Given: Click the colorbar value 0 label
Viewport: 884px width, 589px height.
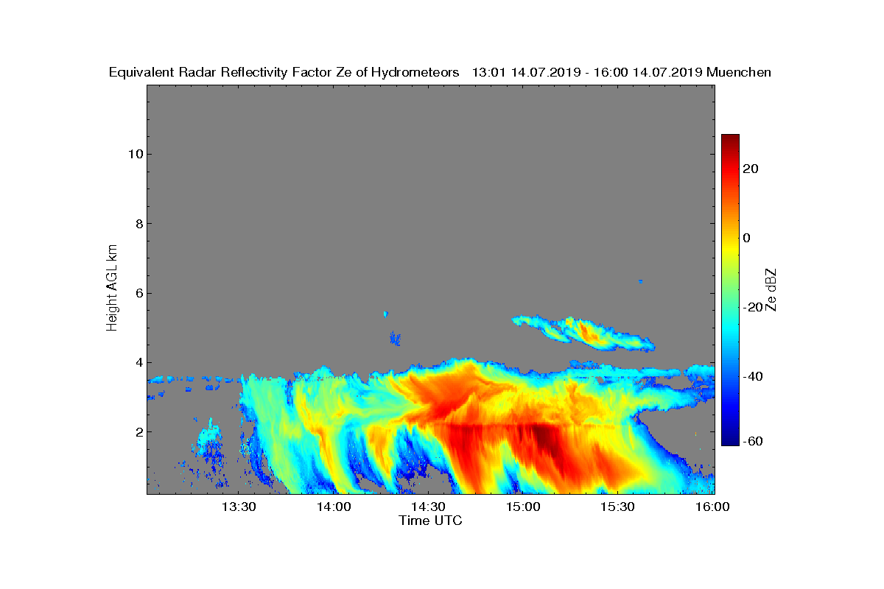Looking at the screenshot, I should point(747,238).
